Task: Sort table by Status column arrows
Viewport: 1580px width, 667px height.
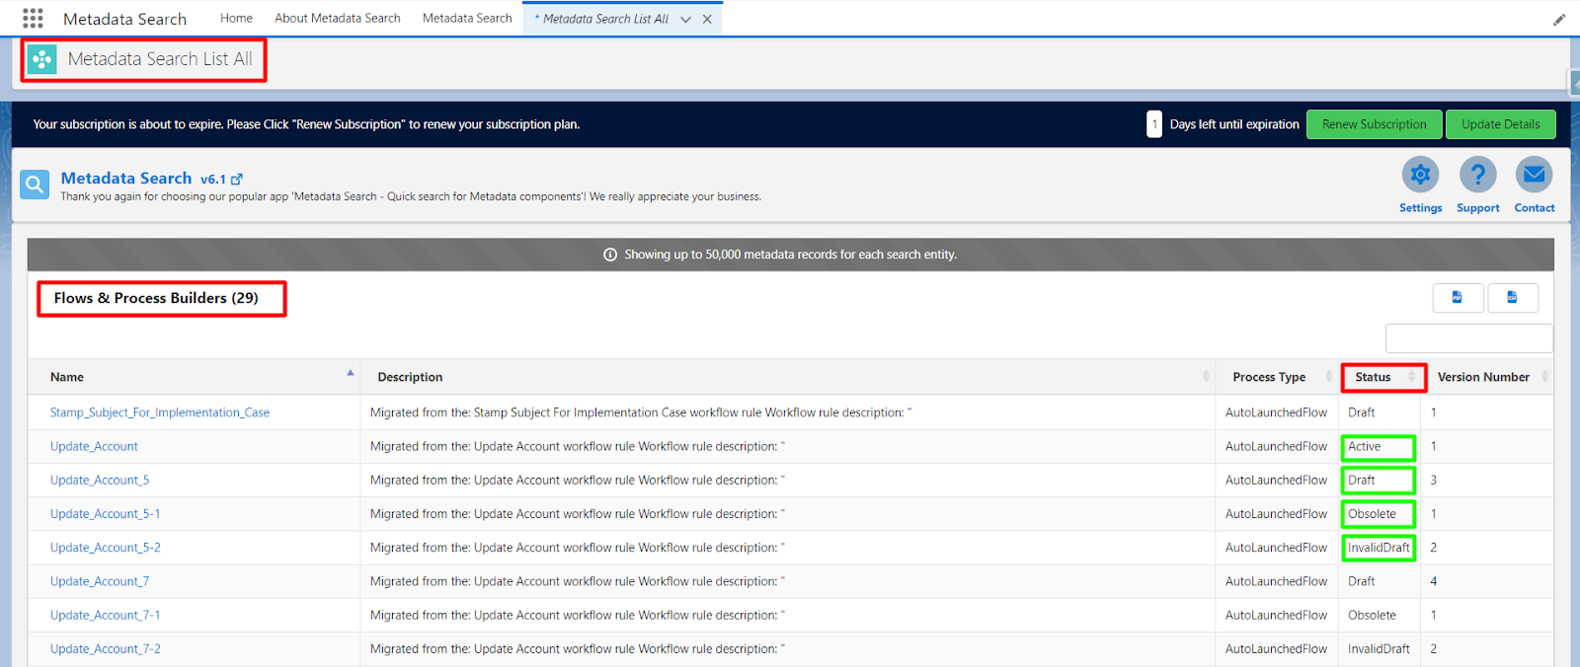Action: point(1411,377)
